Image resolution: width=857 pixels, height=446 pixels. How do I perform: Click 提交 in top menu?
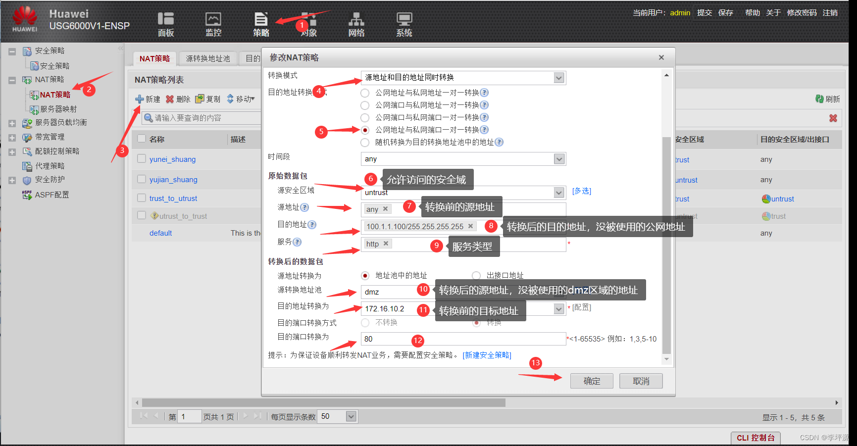point(705,13)
